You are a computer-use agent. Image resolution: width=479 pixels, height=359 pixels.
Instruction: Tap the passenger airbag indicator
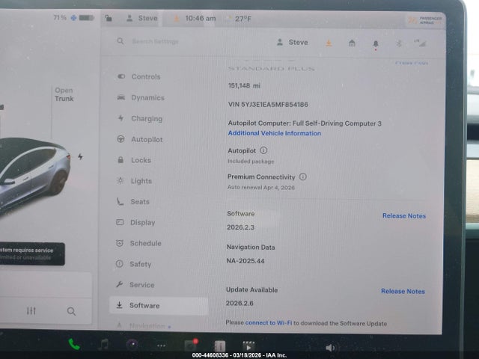point(425,20)
